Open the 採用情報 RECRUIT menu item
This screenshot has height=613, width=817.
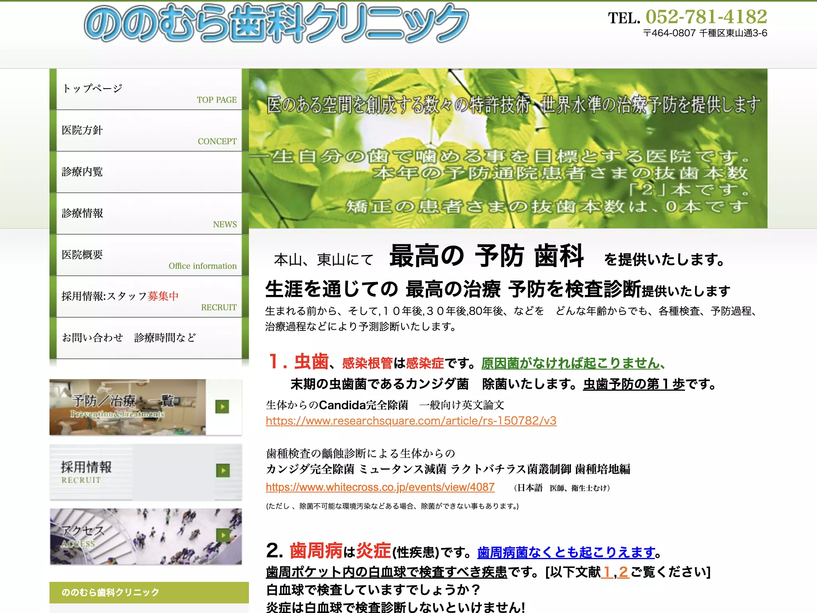[149, 297]
